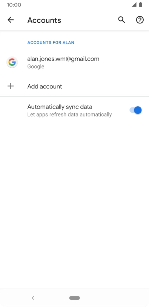Click the signal strength icon in the status bar
Viewport: 149px width, 307px height.
click(134, 5)
